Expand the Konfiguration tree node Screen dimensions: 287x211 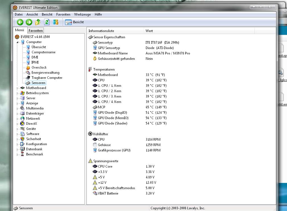[x=18, y=144]
